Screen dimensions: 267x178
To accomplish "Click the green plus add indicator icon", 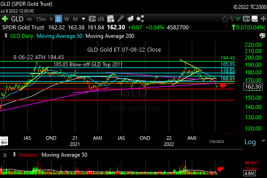I will coord(5,19).
